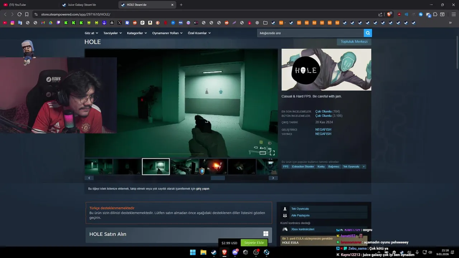Open the Brave hamburger main menu
The height and width of the screenshot is (258, 459).
tap(453, 14)
